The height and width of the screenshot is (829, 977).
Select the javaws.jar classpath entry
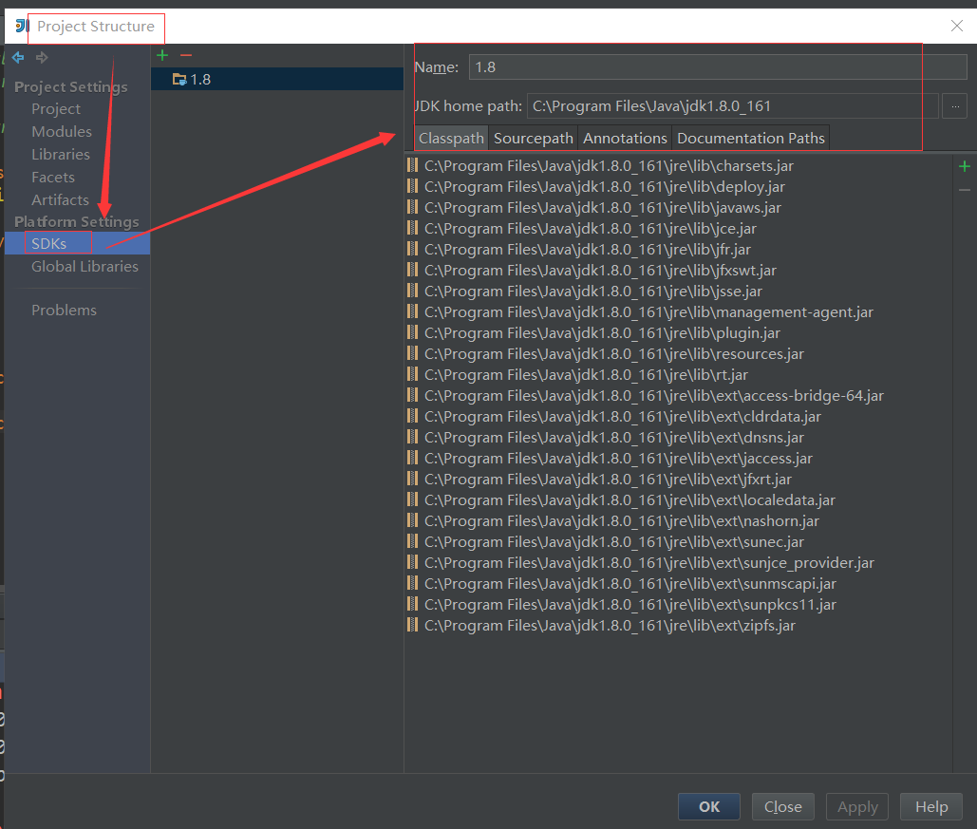tap(603, 208)
